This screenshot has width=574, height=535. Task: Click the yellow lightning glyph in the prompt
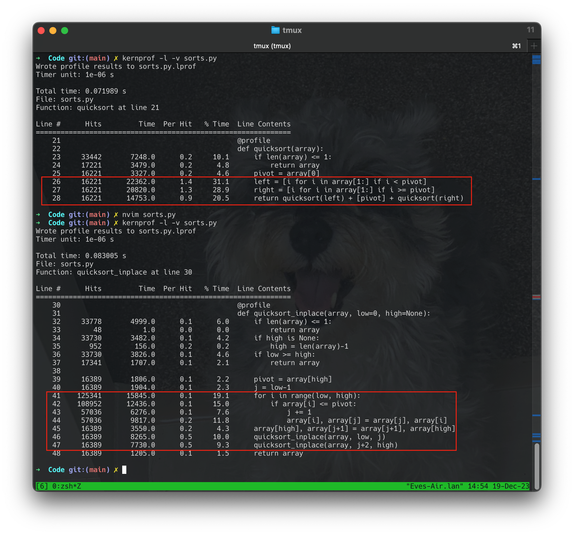(x=116, y=58)
